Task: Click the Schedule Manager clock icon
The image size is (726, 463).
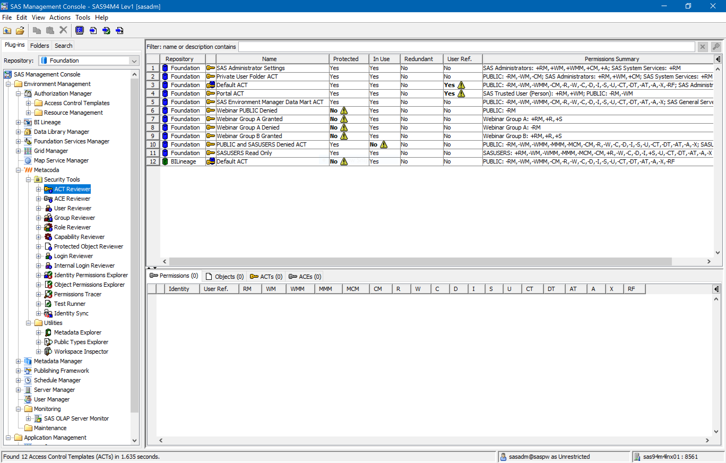Action: click(28, 380)
